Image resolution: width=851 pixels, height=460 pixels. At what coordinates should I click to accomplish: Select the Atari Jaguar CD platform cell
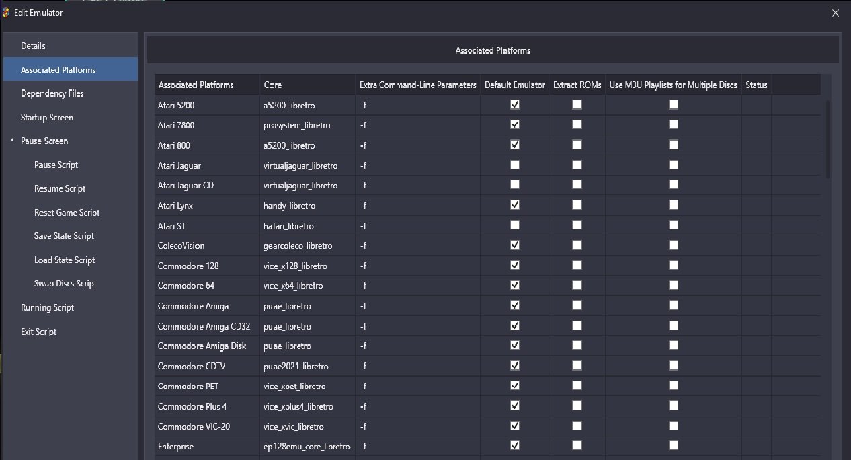207,185
